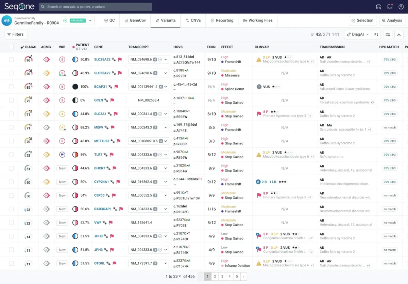Click the red flag icon for BCAP31
This screenshot has width=408, height=284.
116,87
